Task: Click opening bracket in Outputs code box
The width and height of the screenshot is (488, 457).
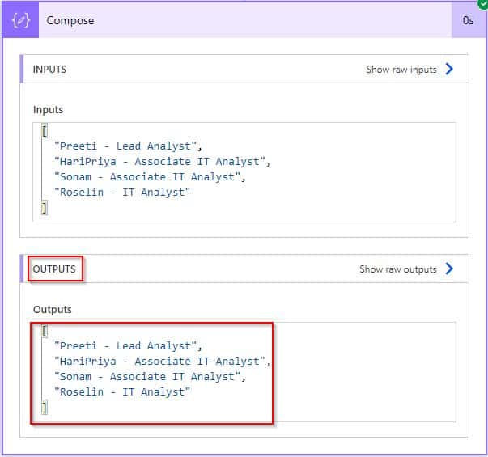Action: (45, 330)
